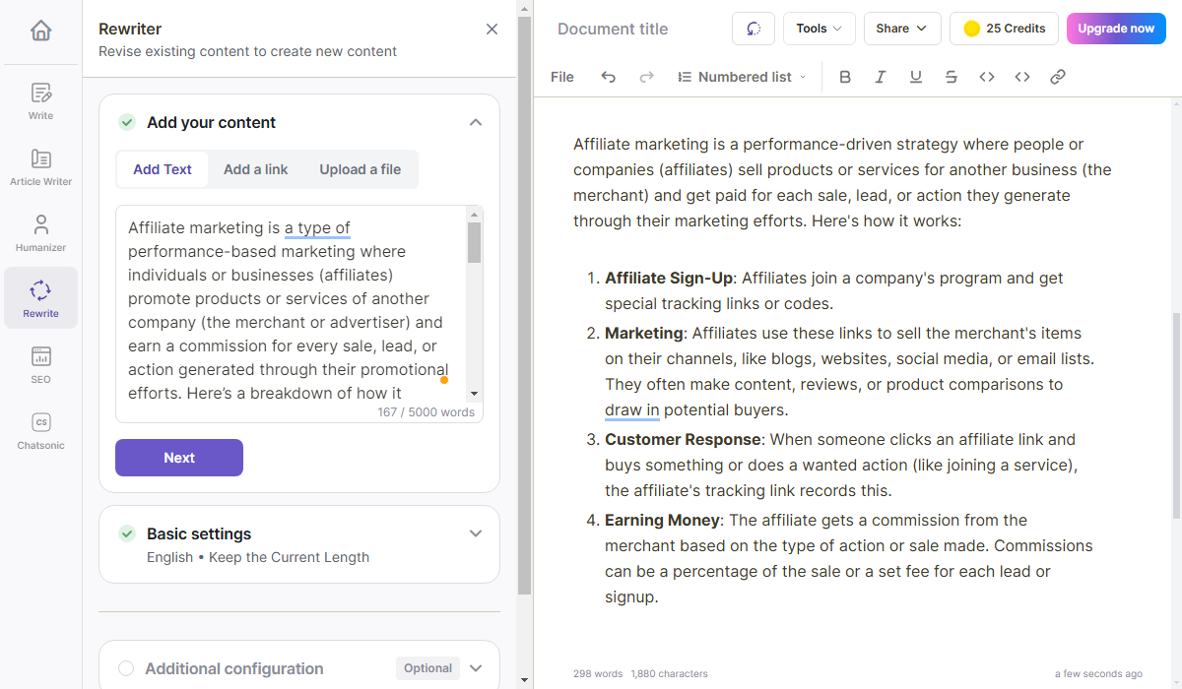
Task: Open the Numbered list dropdown
Action: 742,77
